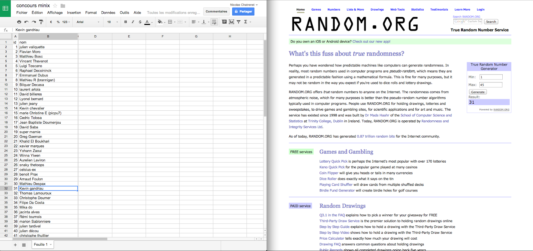Click the print icon

point(19,22)
